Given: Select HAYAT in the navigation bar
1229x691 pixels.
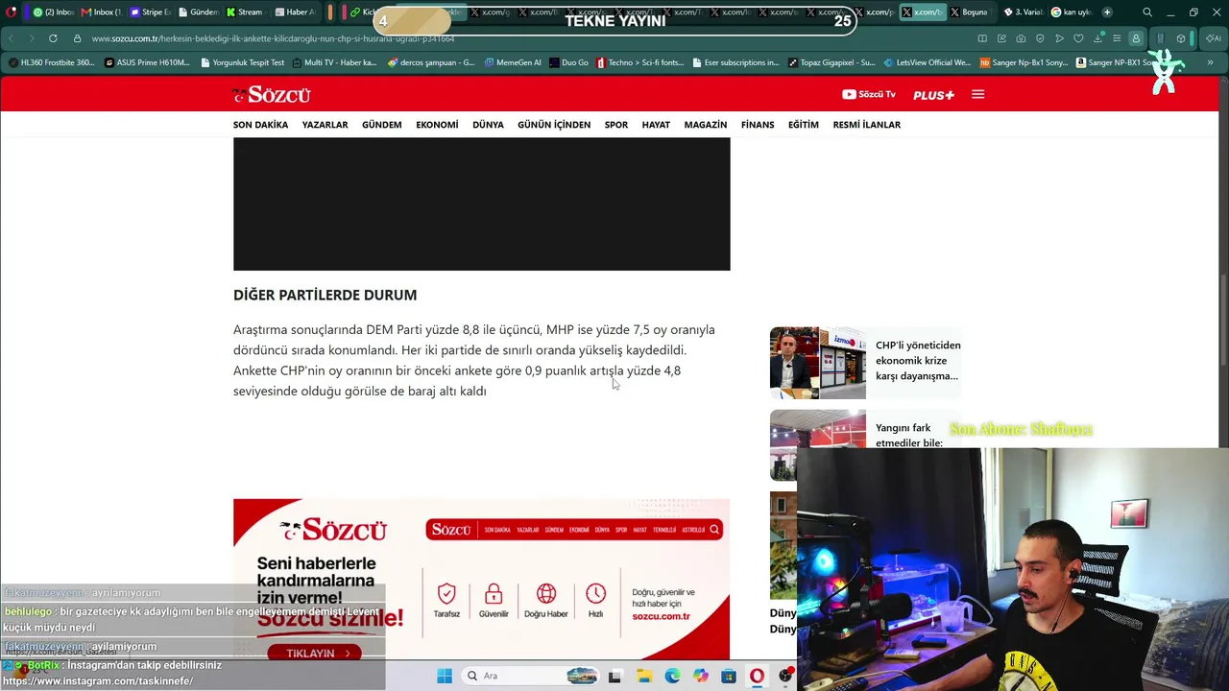Looking at the screenshot, I should [x=656, y=125].
